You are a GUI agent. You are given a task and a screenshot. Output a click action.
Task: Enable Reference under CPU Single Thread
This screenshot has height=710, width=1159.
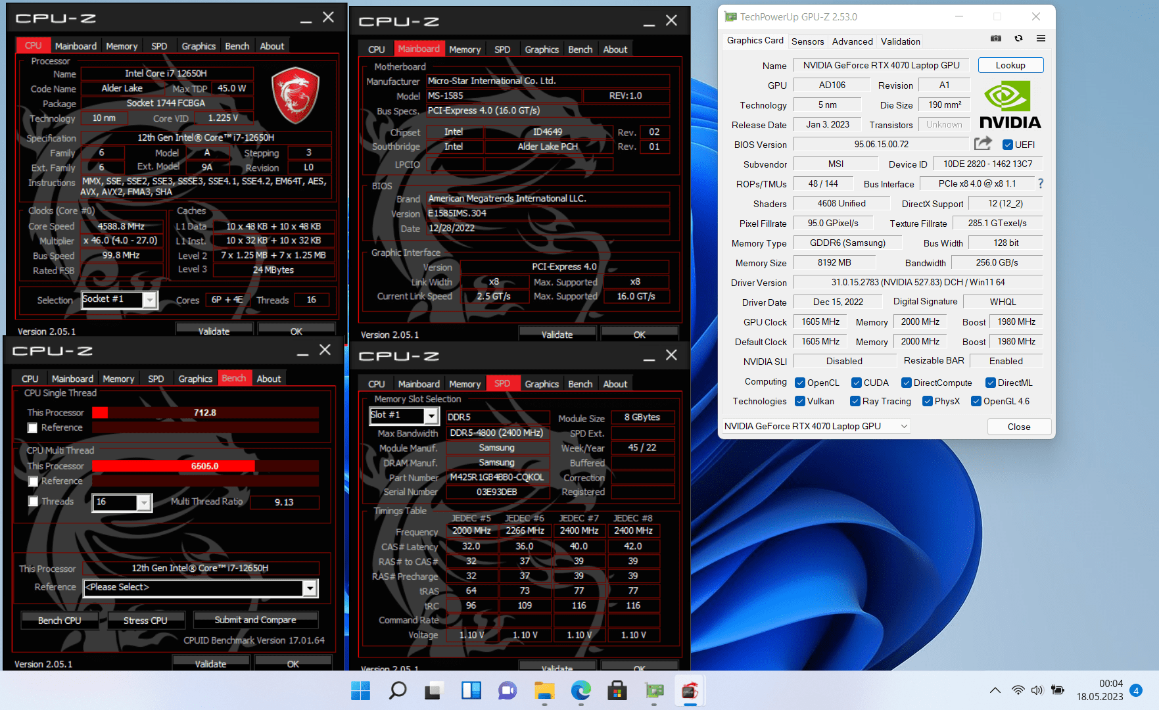click(x=32, y=428)
